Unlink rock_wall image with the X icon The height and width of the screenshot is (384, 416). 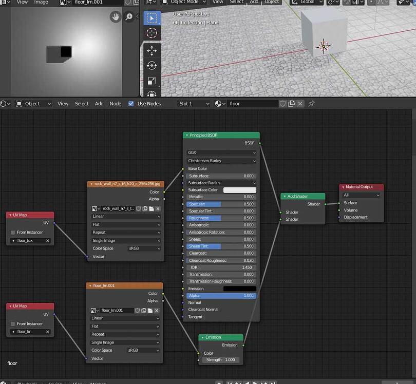coord(158,209)
